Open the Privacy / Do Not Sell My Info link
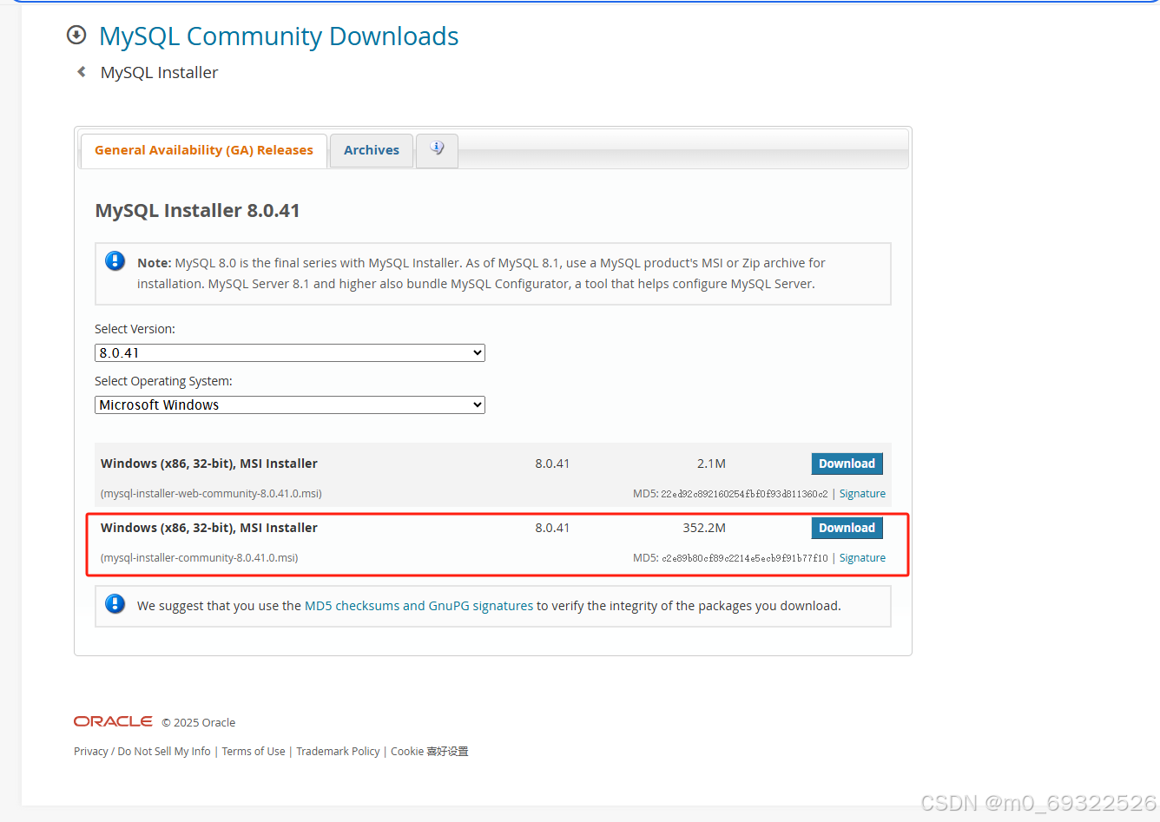The height and width of the screenshot is (822, 1160). [x=142, y=752]
